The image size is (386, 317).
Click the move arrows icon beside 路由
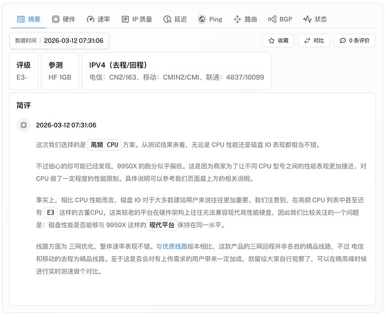[237, 19]
